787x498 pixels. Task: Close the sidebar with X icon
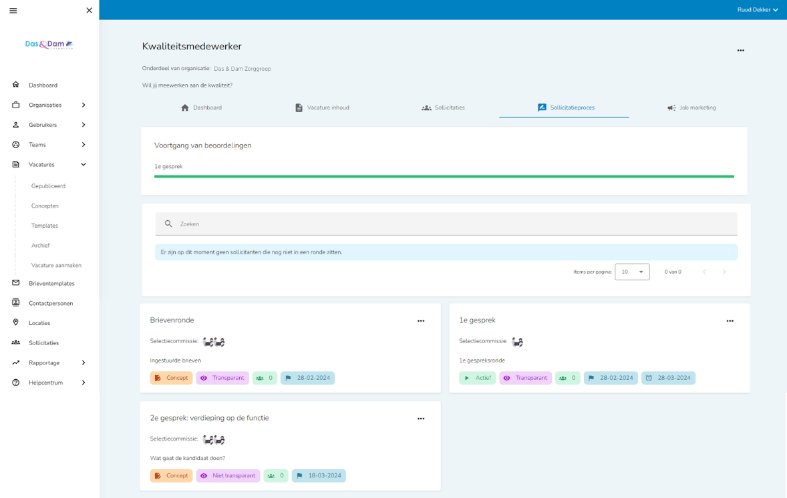[x=90, y=11]
